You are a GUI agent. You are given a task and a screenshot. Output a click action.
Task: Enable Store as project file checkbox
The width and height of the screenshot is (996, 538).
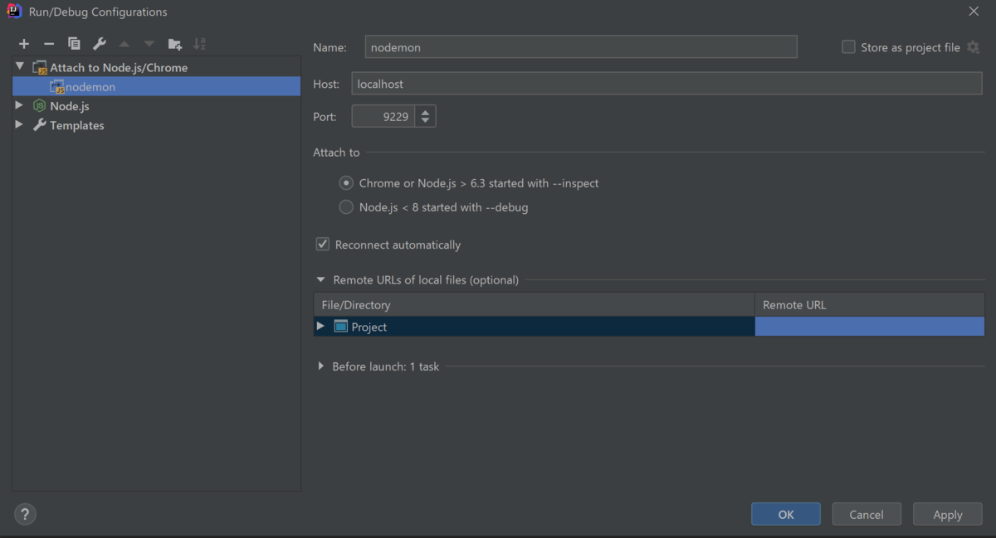(848, 47)
